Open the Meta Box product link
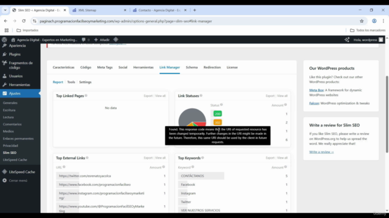Screen dimensions: 389x218 316,90
